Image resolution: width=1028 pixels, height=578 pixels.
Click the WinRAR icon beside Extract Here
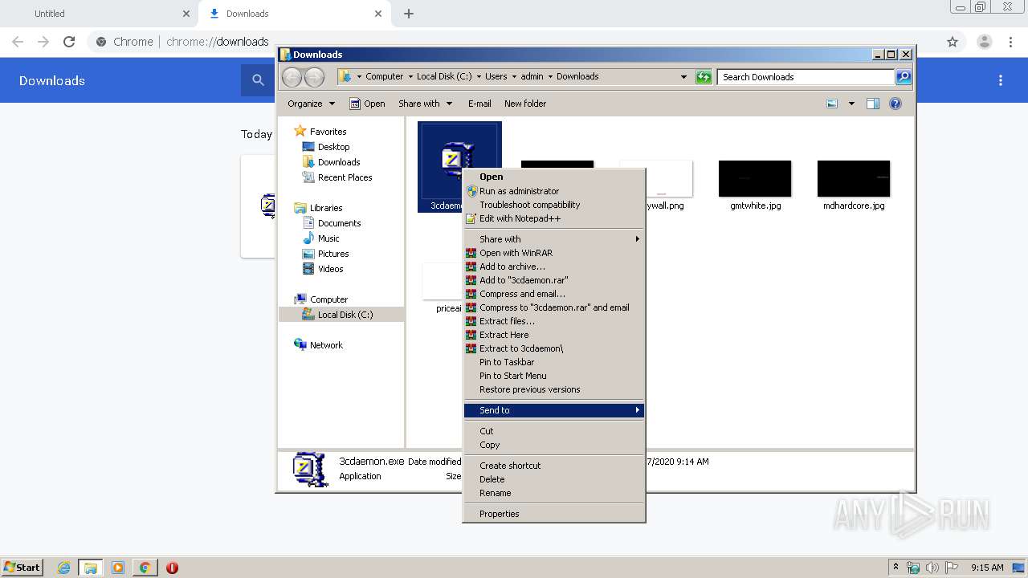(471, 335)
